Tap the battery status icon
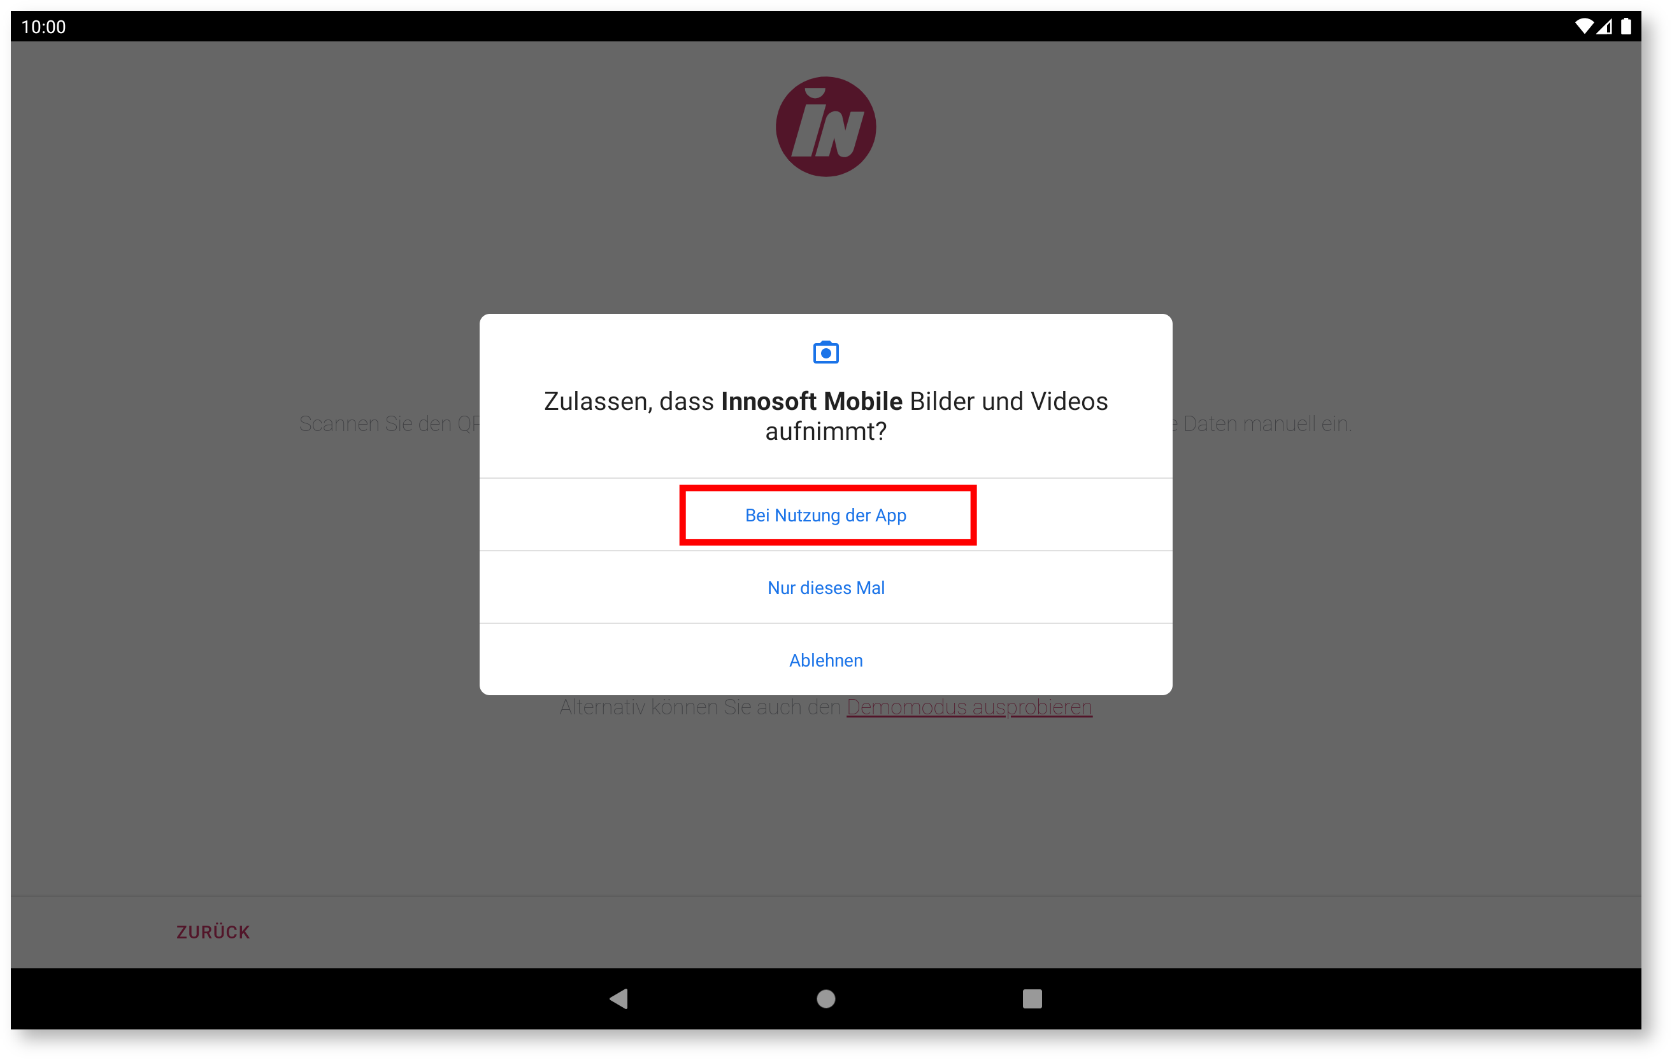Viewport: 1672px width, 1060px height. [1626, 26]
